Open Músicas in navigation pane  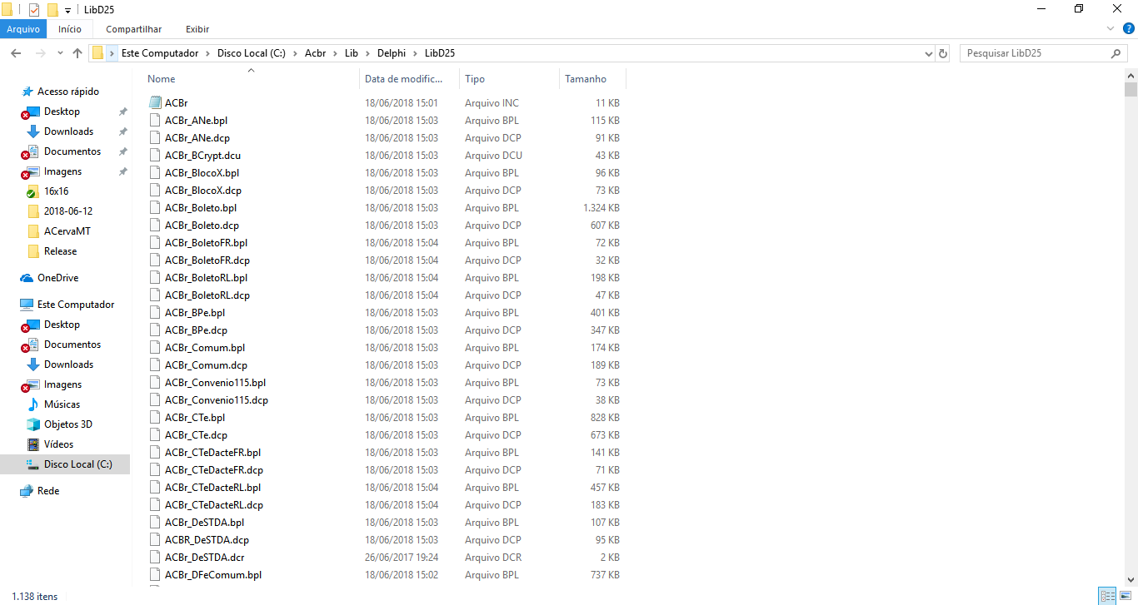pos(62,404)
